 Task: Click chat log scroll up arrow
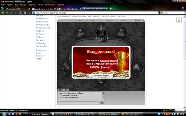point(103,92)
